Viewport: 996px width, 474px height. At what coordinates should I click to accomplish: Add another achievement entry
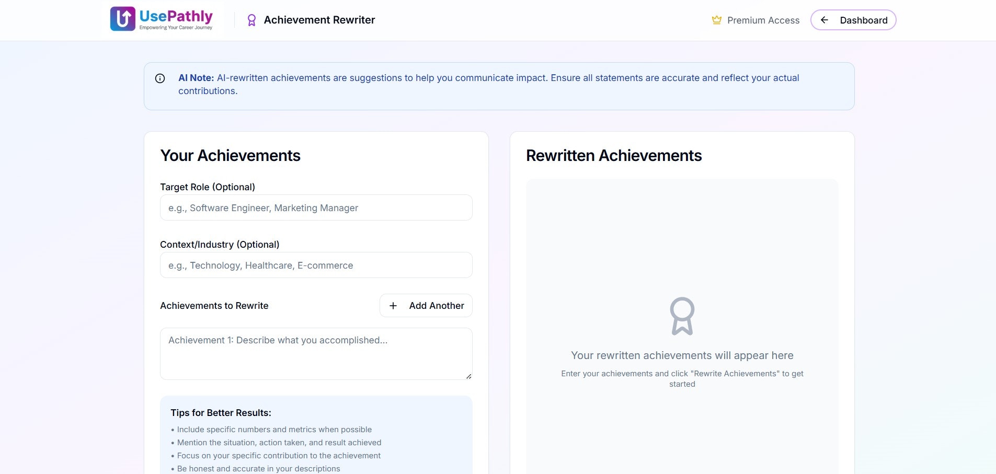coord(426,306)
